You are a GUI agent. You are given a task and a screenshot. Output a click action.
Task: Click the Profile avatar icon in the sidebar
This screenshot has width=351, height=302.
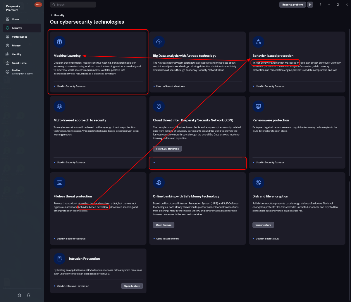coord(8,72)
